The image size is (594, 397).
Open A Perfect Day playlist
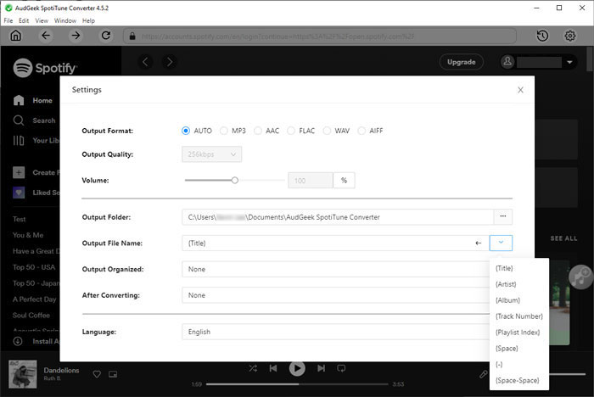coord(35,299)
